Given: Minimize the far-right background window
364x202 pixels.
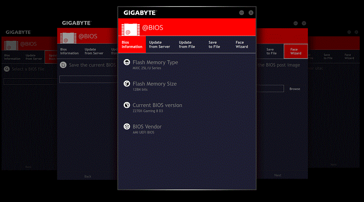Looking at the screenshot, I should [x=349, y=32].
